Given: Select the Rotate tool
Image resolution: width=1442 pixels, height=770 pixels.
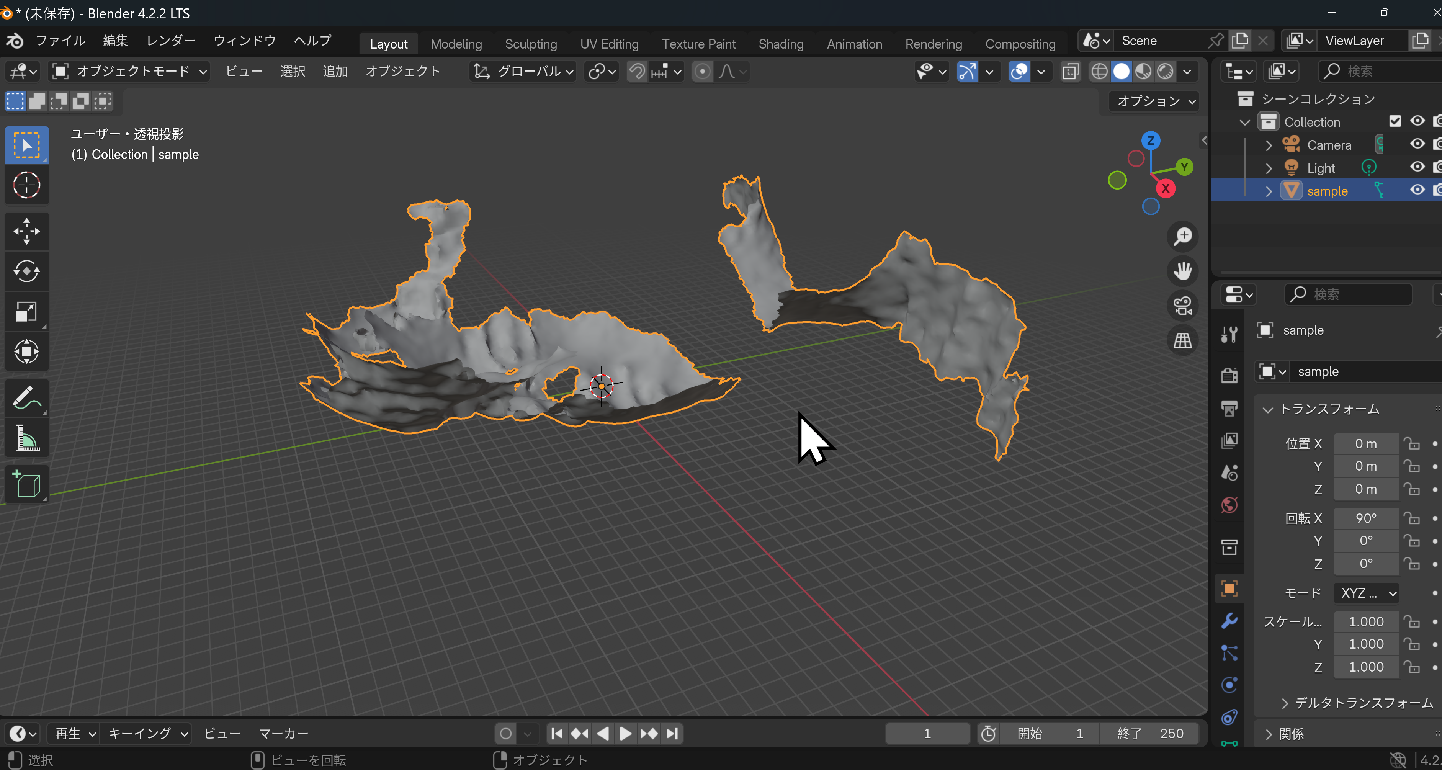Looking at the screenshot, I should pyautogui.click(x=27, y=271).
